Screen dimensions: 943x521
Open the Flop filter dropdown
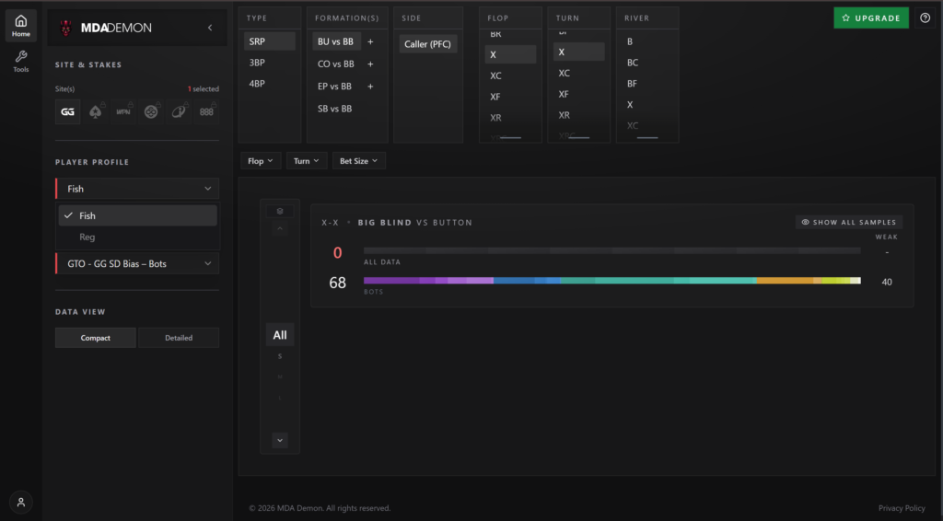(261, 161)
